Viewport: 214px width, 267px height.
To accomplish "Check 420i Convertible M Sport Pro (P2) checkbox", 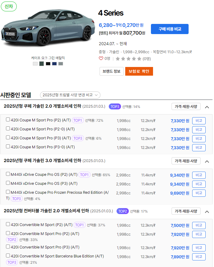I will click(8, 233).
